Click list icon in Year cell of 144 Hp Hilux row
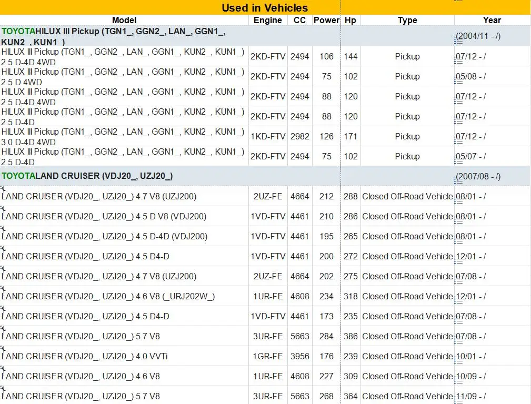 click(458, 61)
